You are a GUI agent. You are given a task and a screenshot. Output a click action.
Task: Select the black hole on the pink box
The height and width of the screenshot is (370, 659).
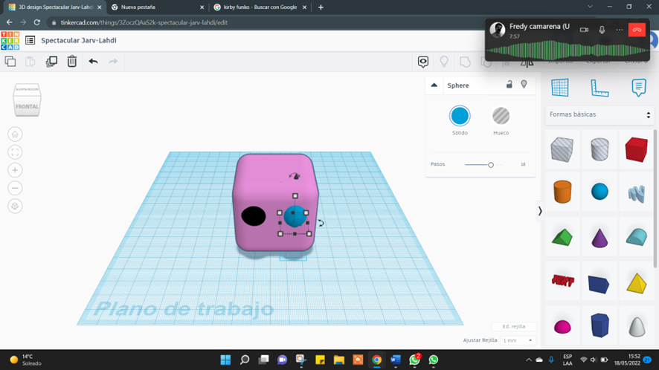click(254, 216)
